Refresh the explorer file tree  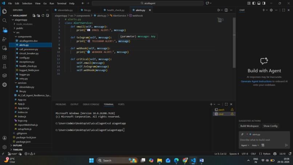[x=43, y=16]
